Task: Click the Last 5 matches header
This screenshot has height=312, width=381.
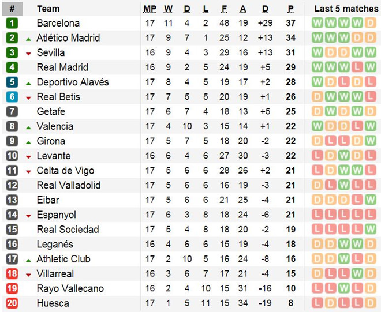Action: (345, 9)
